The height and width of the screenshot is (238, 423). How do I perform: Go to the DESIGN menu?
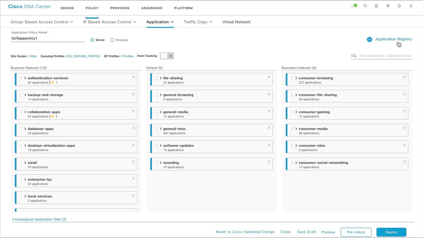tap(67, 8)
